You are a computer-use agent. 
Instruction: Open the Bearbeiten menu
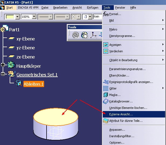tap(60, 8)
